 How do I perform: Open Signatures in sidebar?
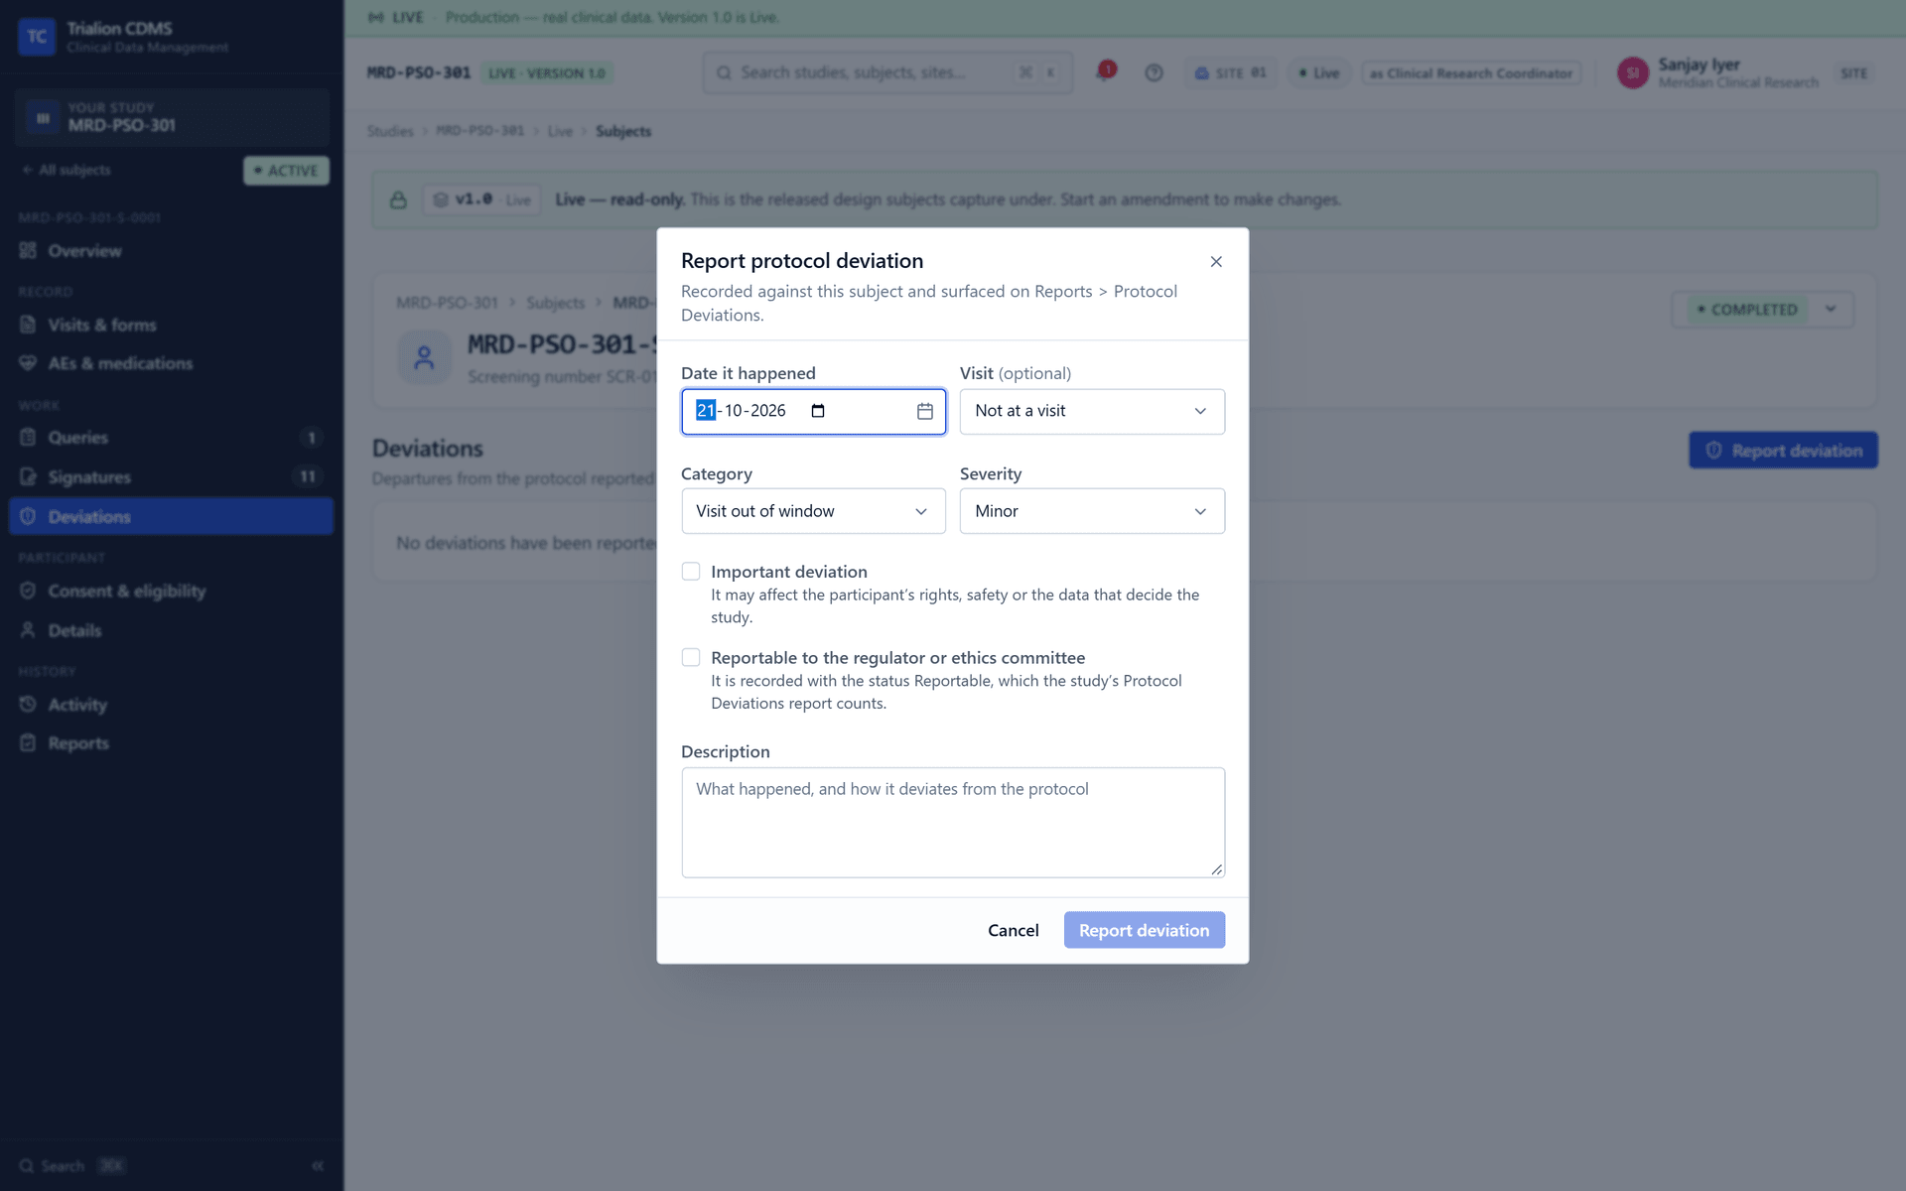tap(171, 477)
